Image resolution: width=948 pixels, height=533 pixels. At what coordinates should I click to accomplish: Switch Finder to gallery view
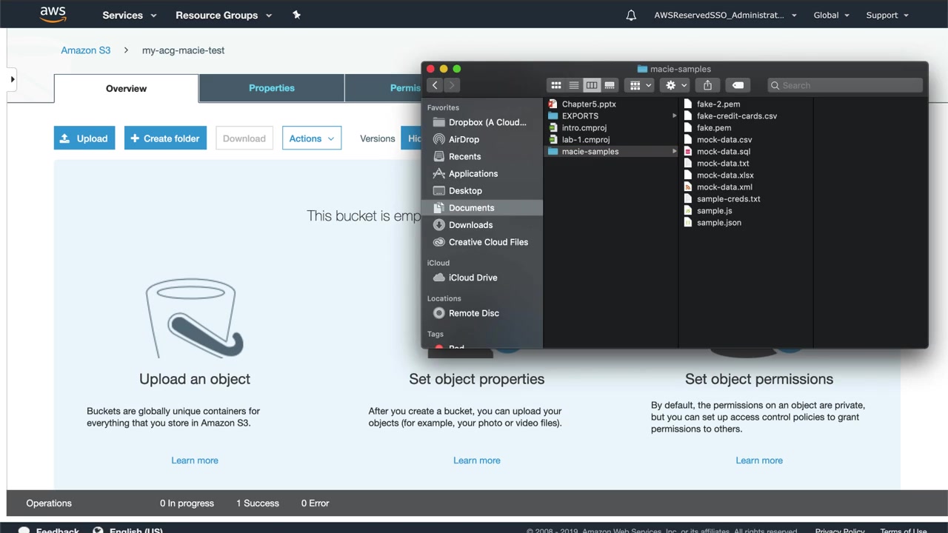[x=610, y=85]
